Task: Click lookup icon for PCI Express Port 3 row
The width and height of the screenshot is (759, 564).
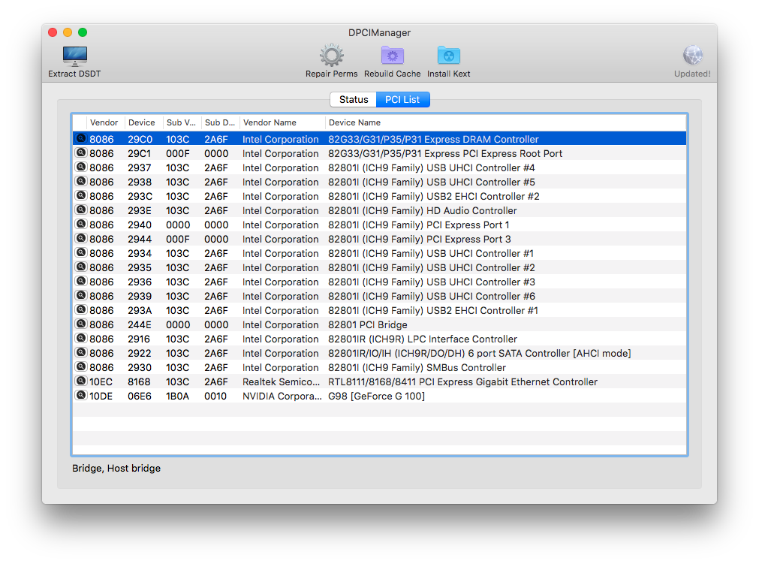Action: pos(81,239)
